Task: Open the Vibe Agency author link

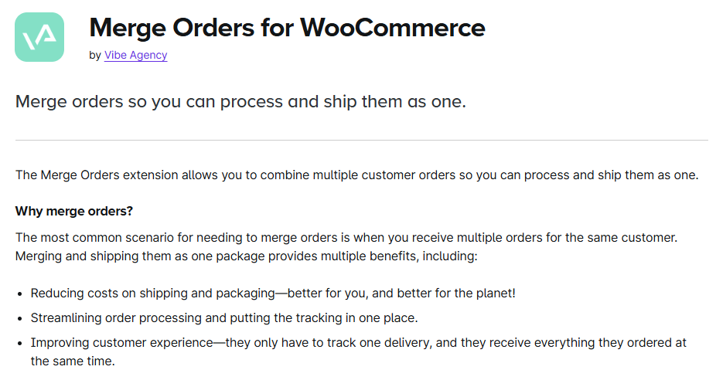Action: (x=135, y=55)
